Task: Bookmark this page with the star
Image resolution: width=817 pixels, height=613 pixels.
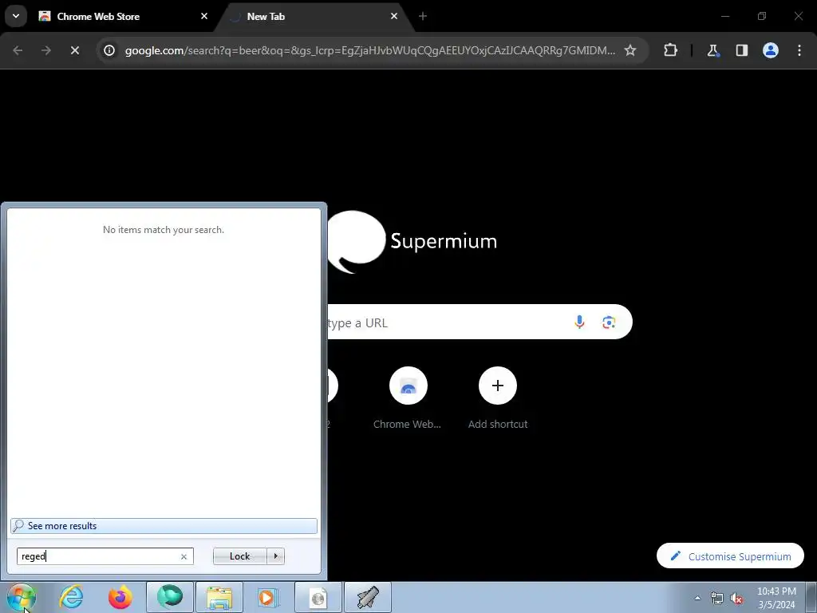Action: [630, 50]
